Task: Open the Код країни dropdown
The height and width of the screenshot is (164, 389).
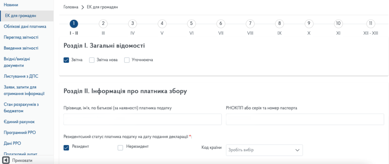Action: pyautogui.click(x=264, y=150)
